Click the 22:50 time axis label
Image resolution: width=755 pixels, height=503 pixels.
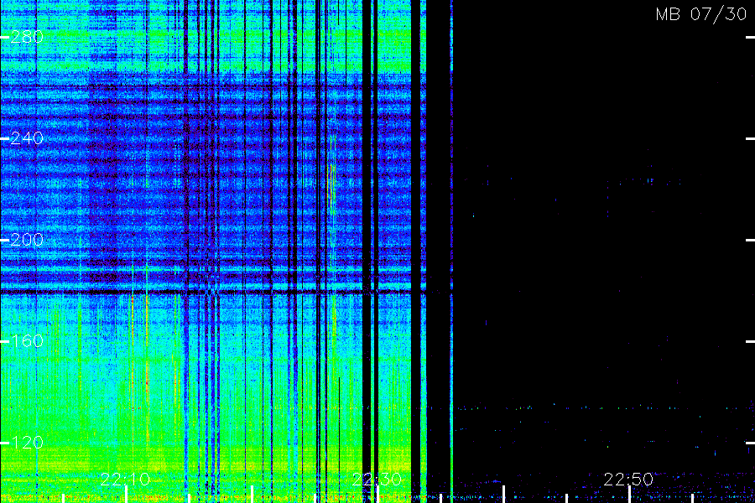click(628, 480)
